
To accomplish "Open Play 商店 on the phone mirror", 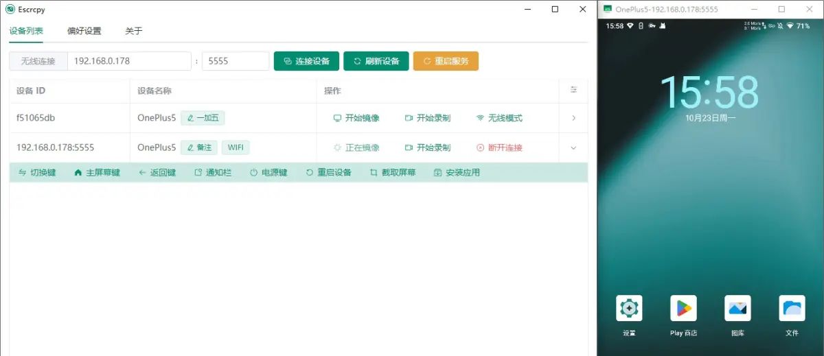I will 683,316.
